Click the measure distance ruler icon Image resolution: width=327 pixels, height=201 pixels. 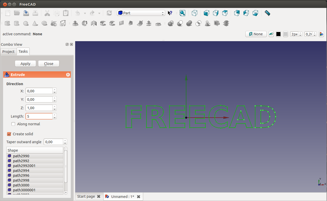pos(267,13)
